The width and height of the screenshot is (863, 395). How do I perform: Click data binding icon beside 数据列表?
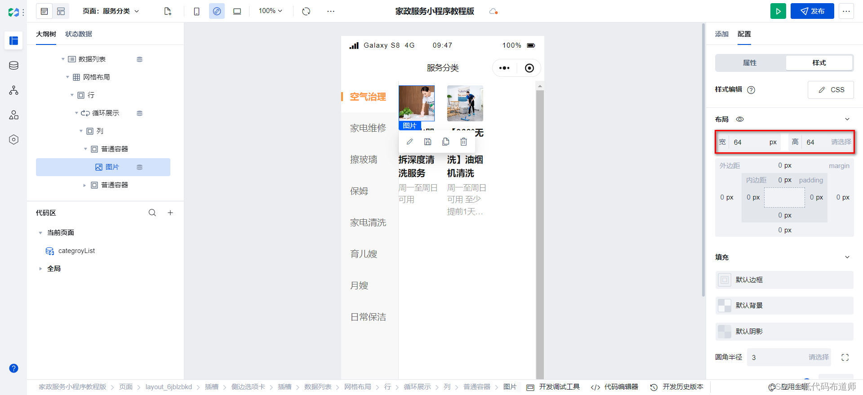(x=139, y=59)
